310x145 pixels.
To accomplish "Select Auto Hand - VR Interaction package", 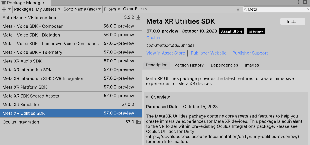I will click(x=71, y=17).
